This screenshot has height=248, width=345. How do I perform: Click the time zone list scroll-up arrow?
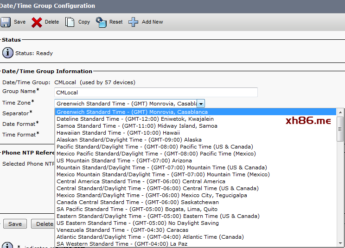coord(341,112)
